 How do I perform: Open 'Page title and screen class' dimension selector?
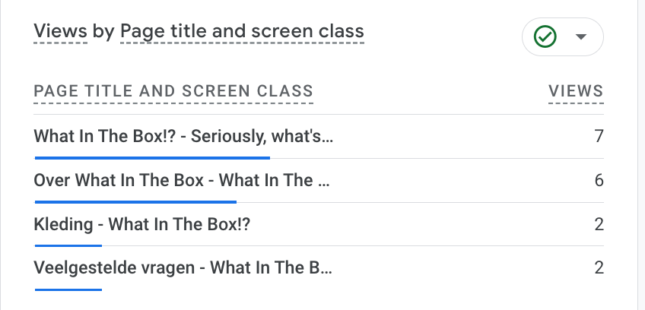pos(242,32)
